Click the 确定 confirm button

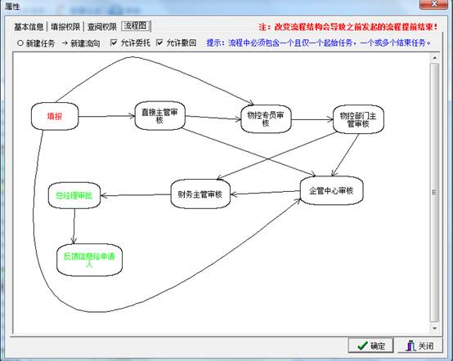coord(371,345)
